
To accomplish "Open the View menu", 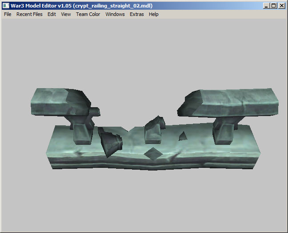I will pos(66,14).
